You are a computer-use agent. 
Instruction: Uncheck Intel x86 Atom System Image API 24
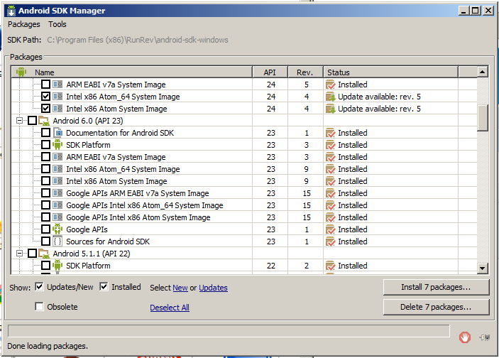pyautogui.click(x=46, y=109)
